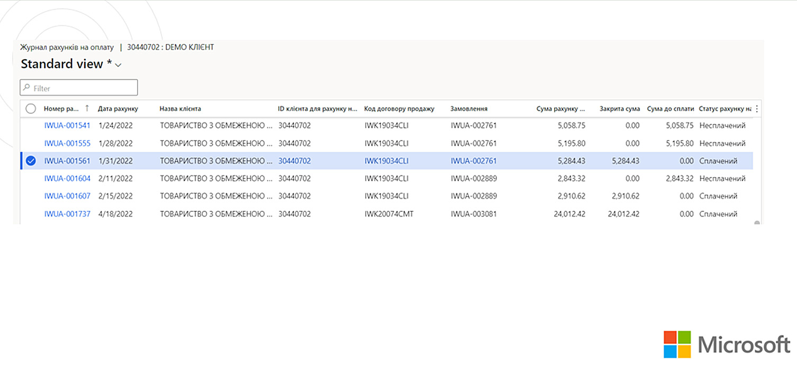Open grid settings via the three-dot menu
This screenshot has width=797, height=374.
coord(757,108)
